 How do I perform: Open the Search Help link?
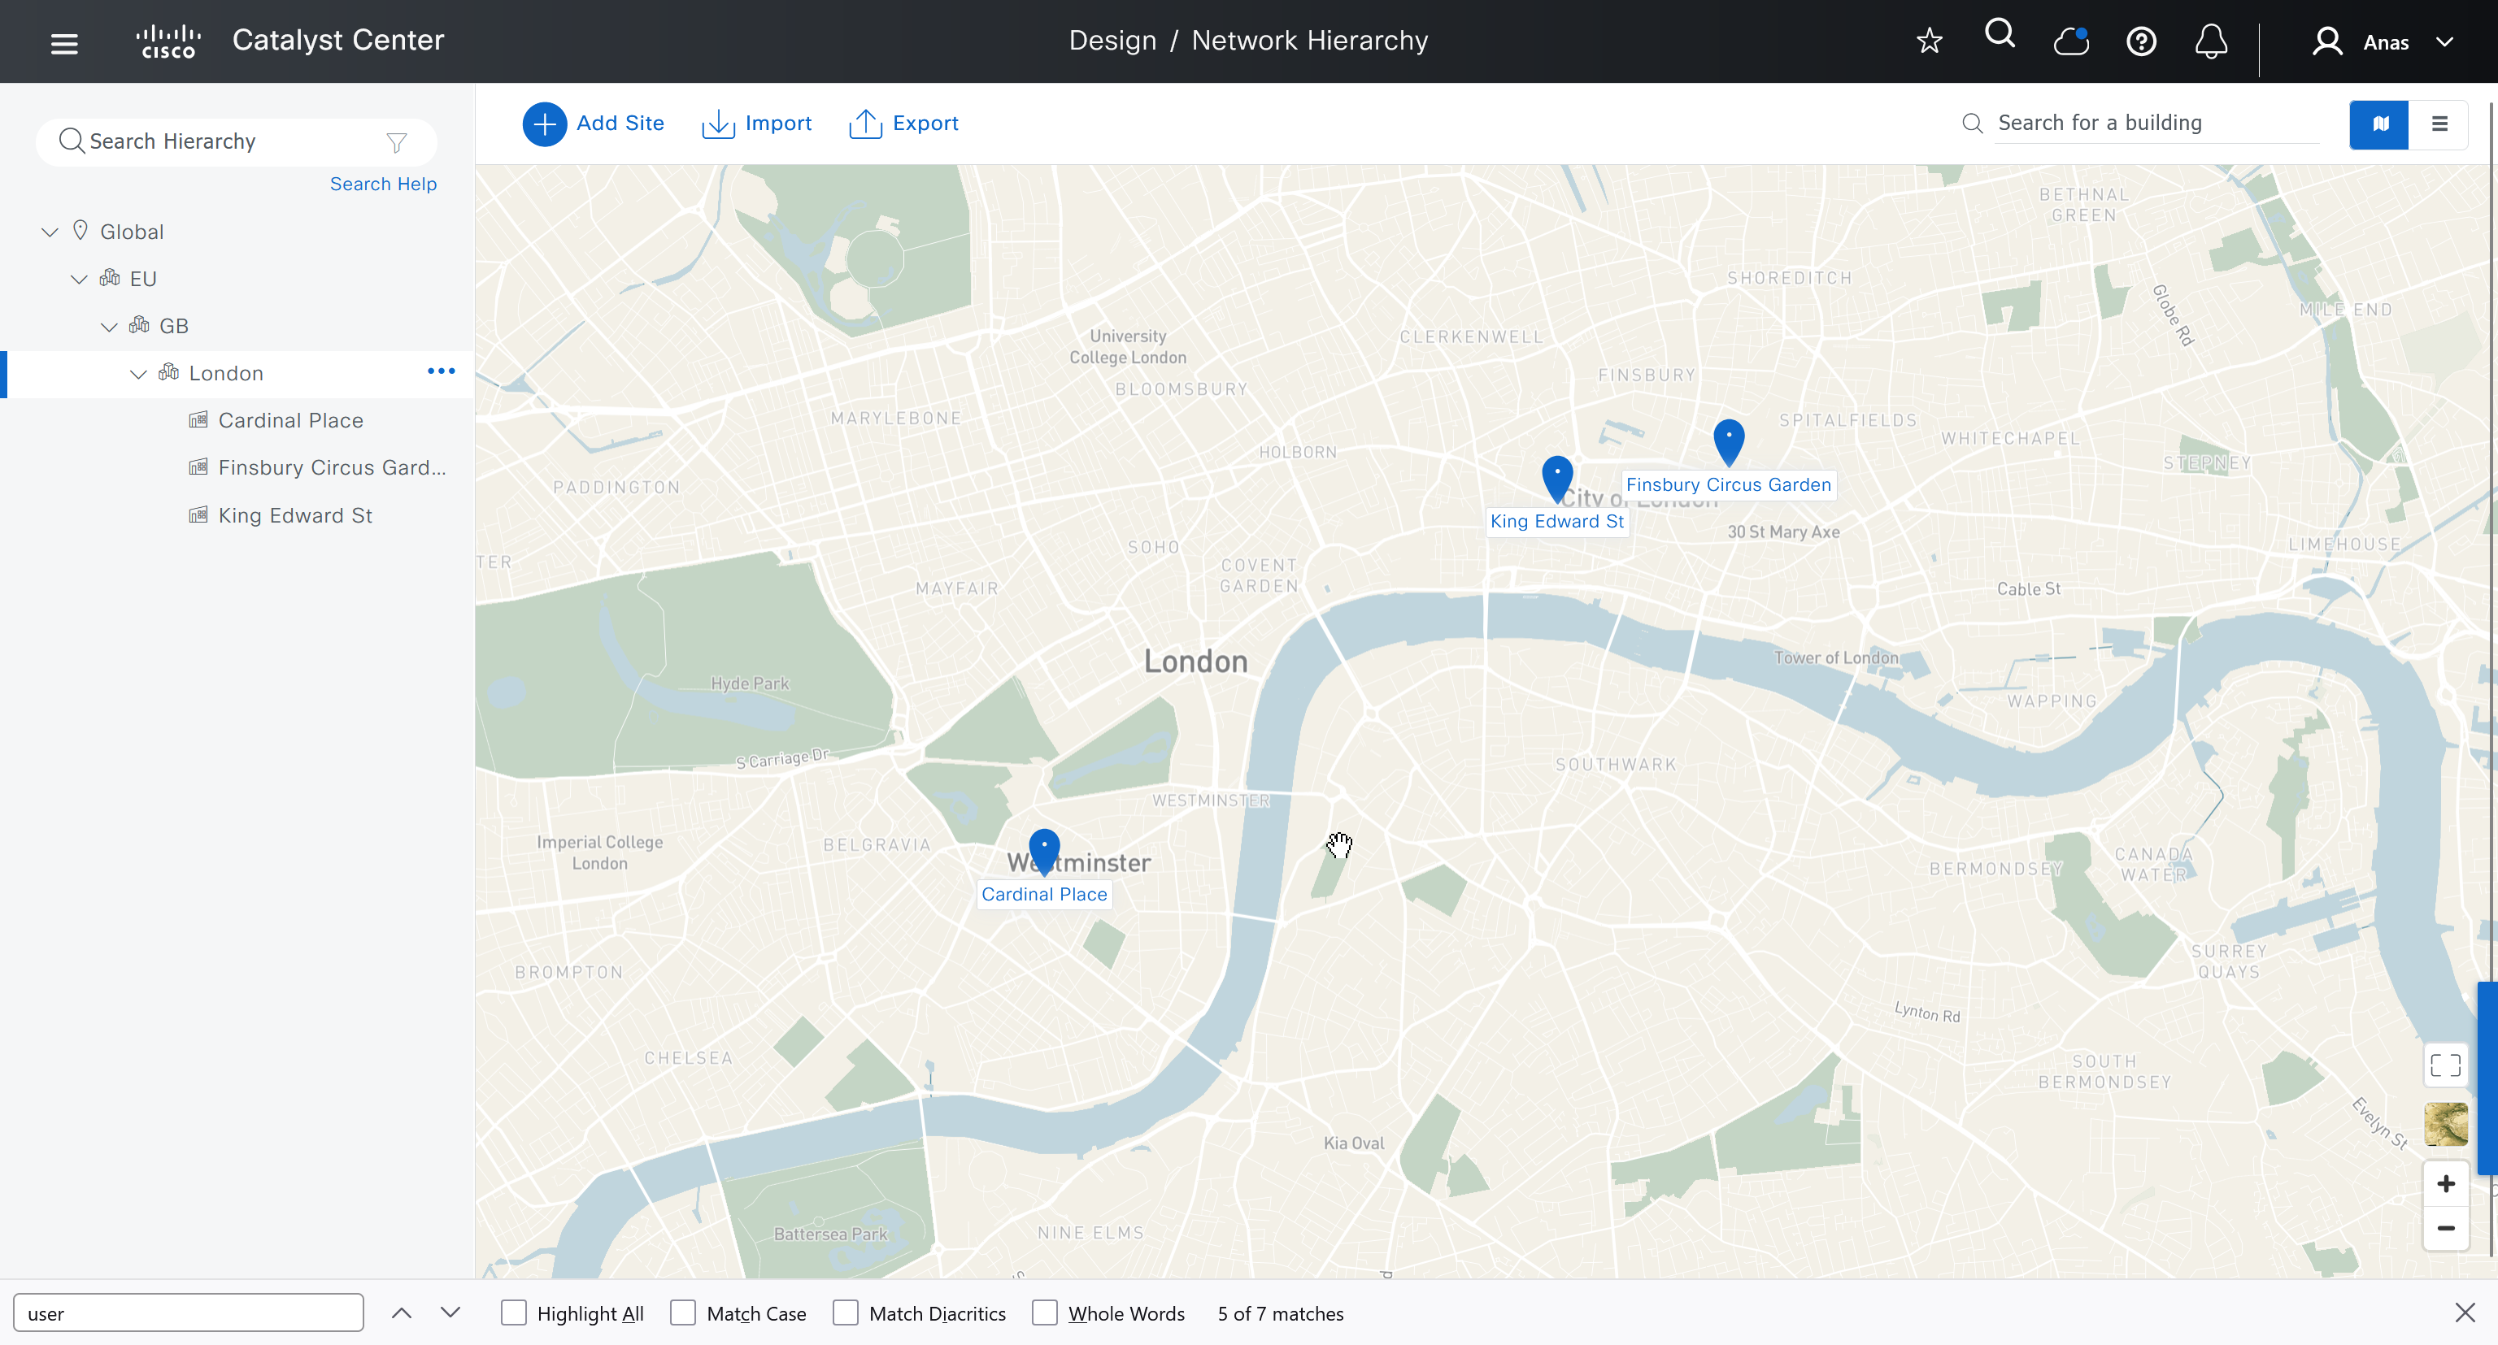[x=383, y=184]
